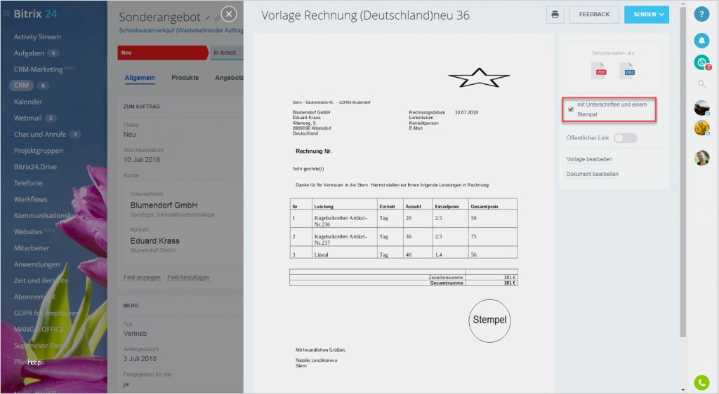Image resolution: width=719 pixels, height=394 pixels.
Task: Switch to the Angebote tab
Action: coord(229,78)
